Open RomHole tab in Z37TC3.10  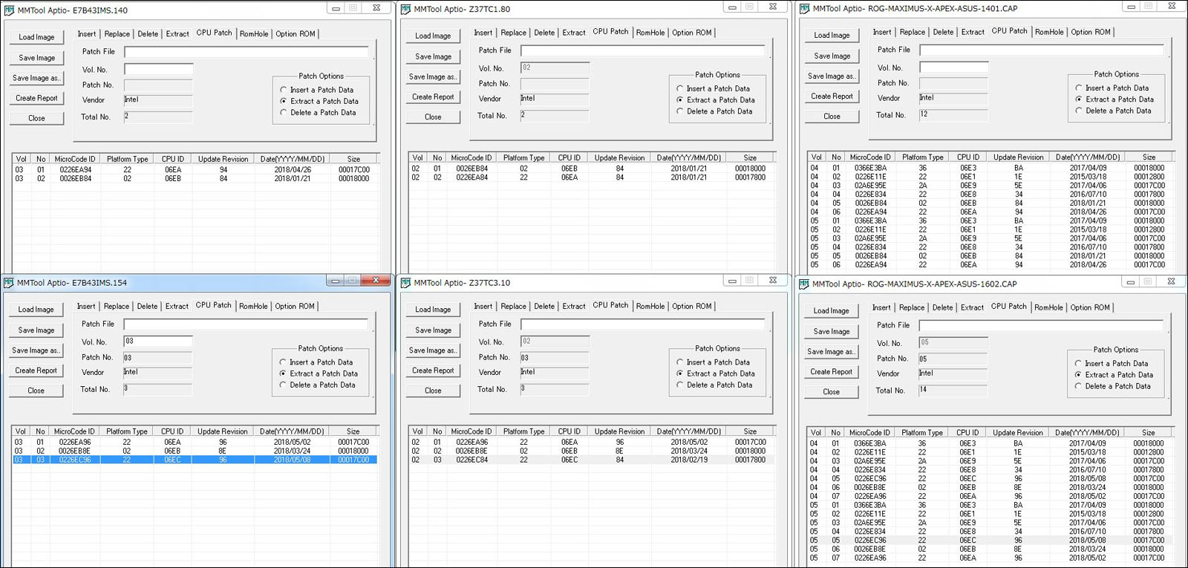(650, 307)
